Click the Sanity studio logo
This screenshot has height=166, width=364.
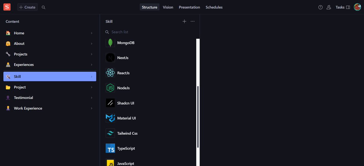[x=7, y=7]
